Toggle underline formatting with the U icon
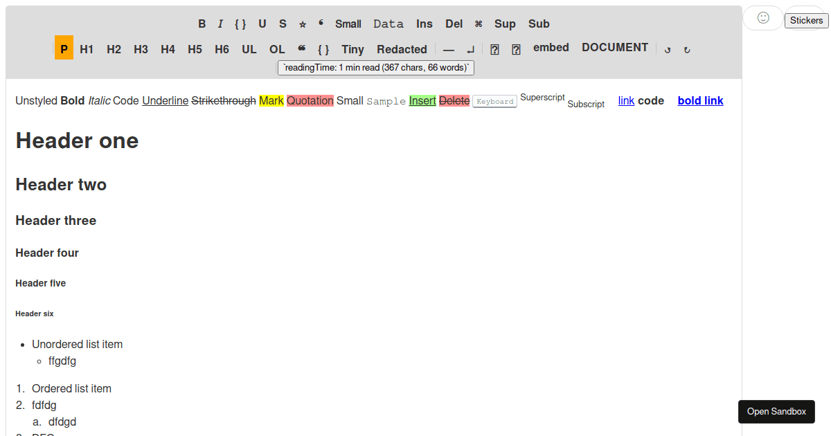 (262, 24)
